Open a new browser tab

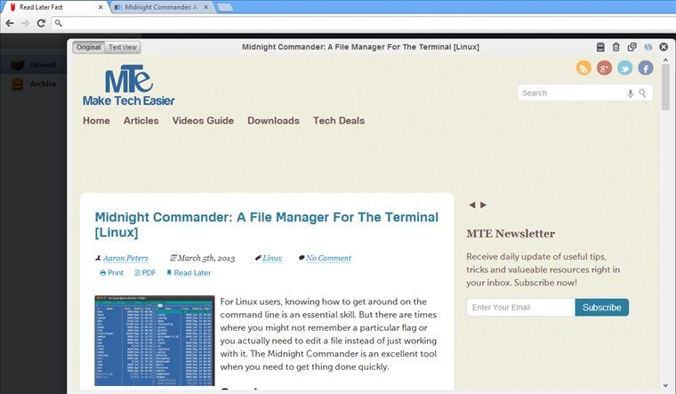(x=225, y=7)
